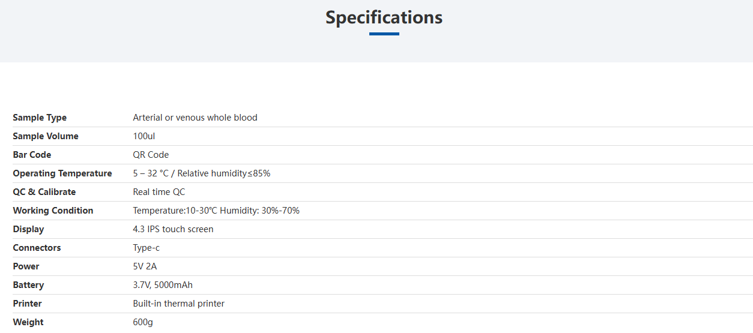This screenshot has height=333, width=753.
Task: Select the QC & Calibrate label
Action: (x=44, y=192)
